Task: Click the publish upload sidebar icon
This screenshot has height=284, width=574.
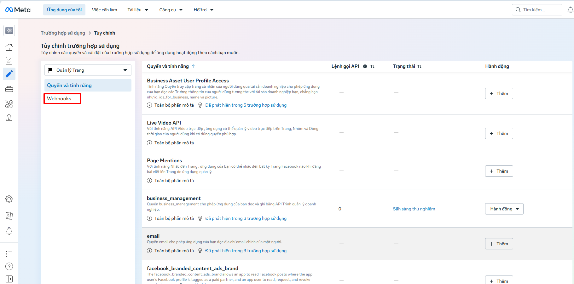Action: 9,117
